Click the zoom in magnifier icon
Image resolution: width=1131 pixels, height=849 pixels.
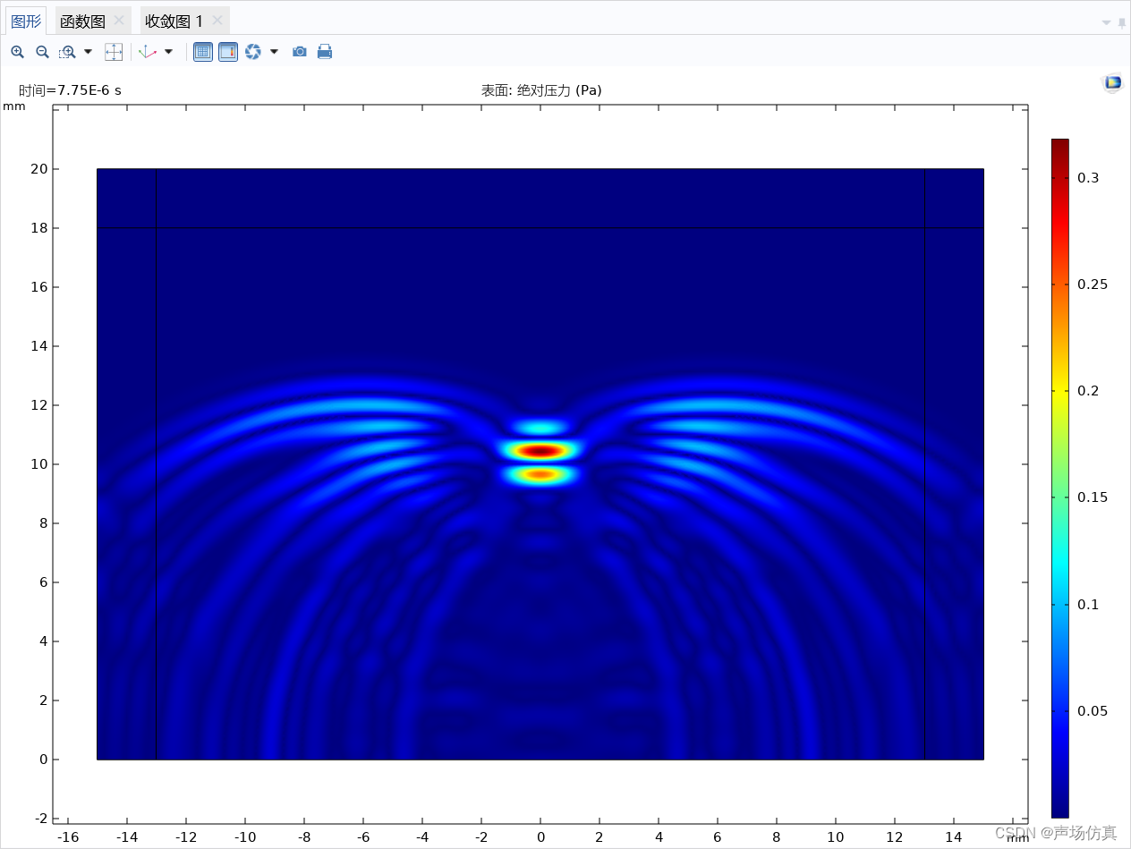[x=17, y=52]
